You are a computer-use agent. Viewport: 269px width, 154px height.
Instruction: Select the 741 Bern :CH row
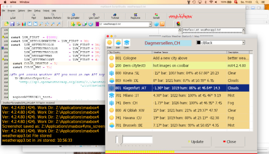click(178, 103)
